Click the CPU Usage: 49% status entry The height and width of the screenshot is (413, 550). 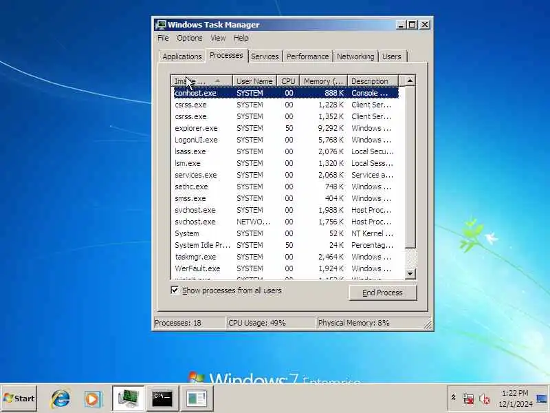271,323
